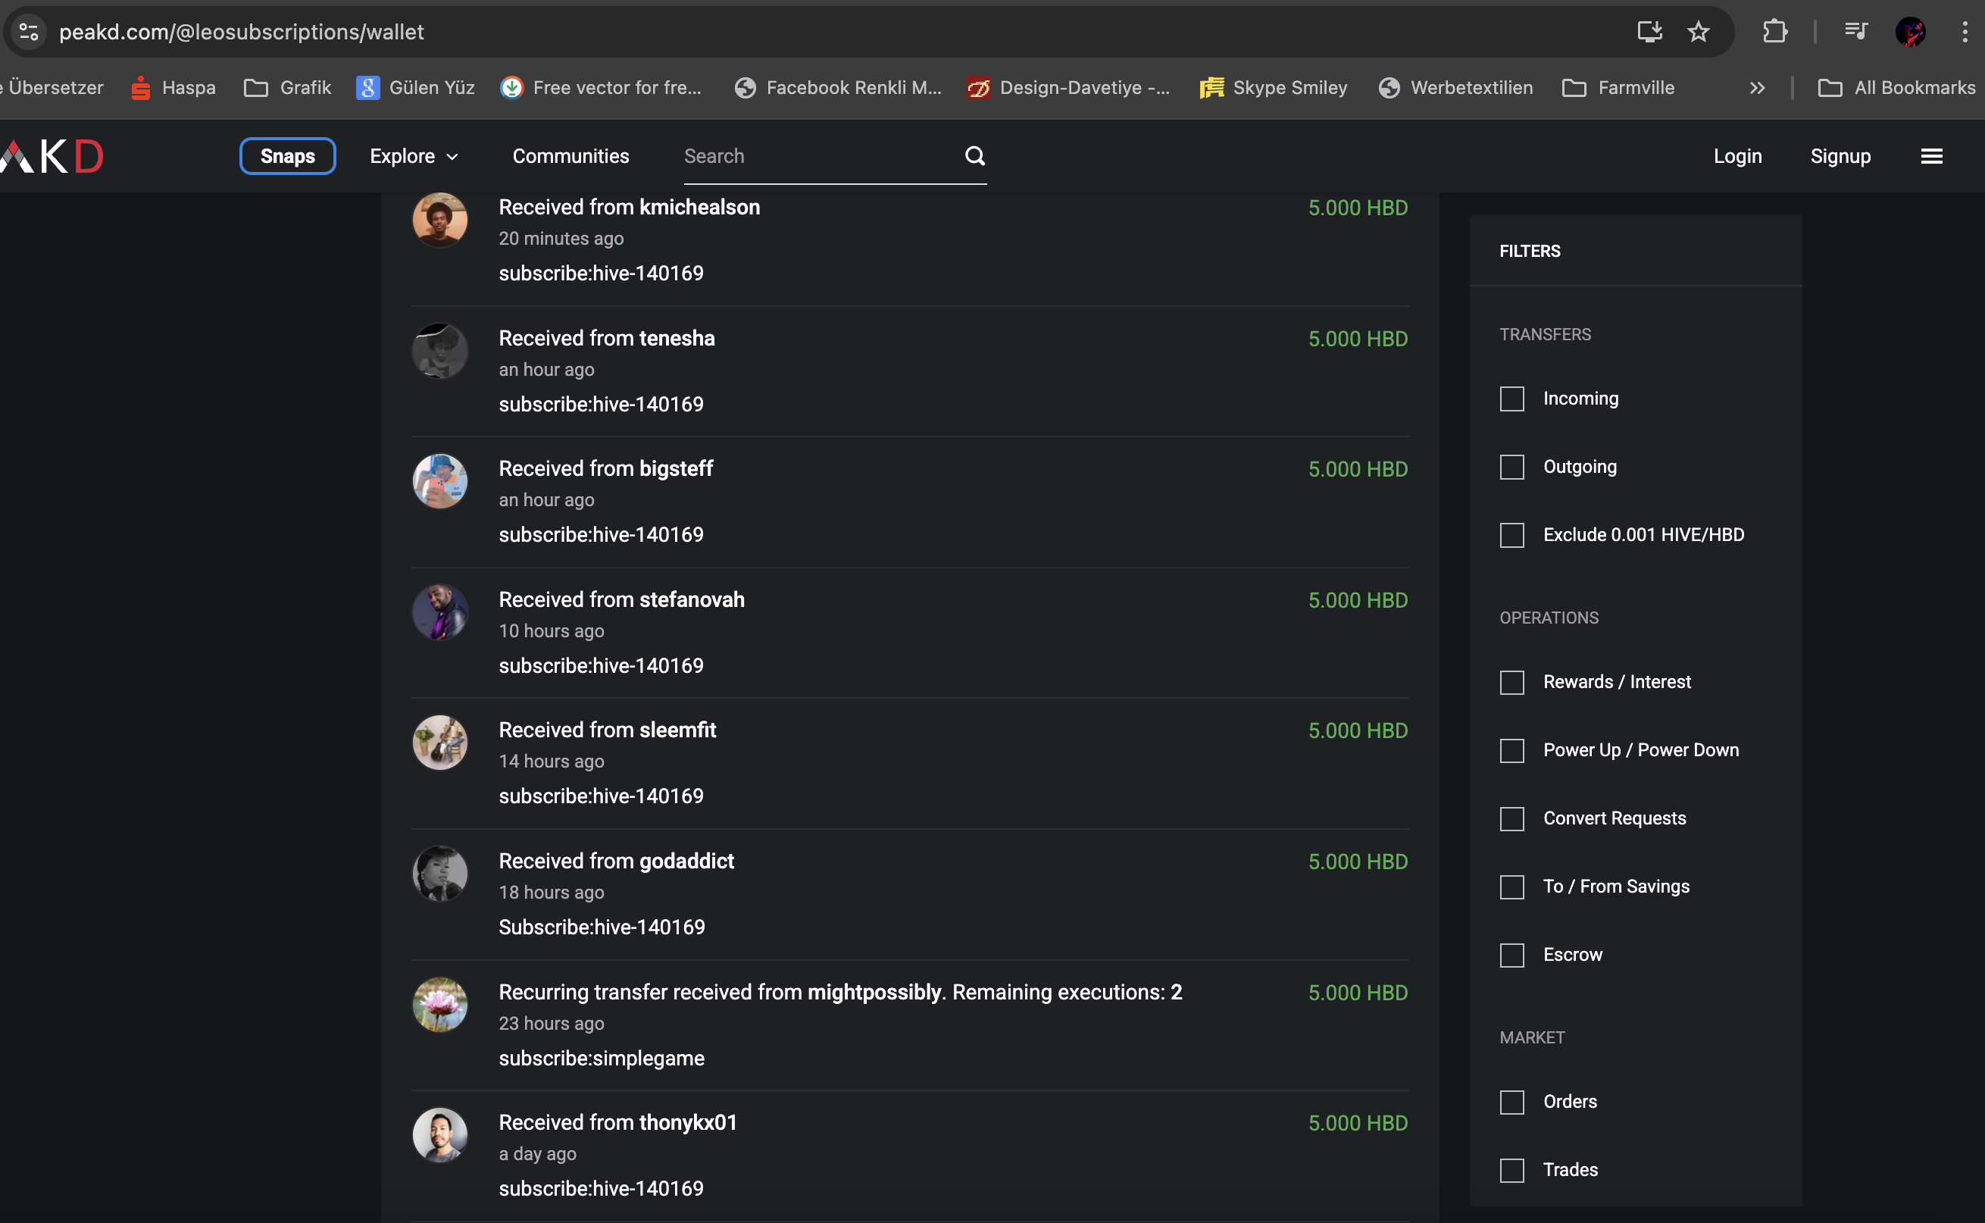Tick the Escrow filter checkbox
This screenshot has height=1223, width=1985.
(x=1511, y=955)
